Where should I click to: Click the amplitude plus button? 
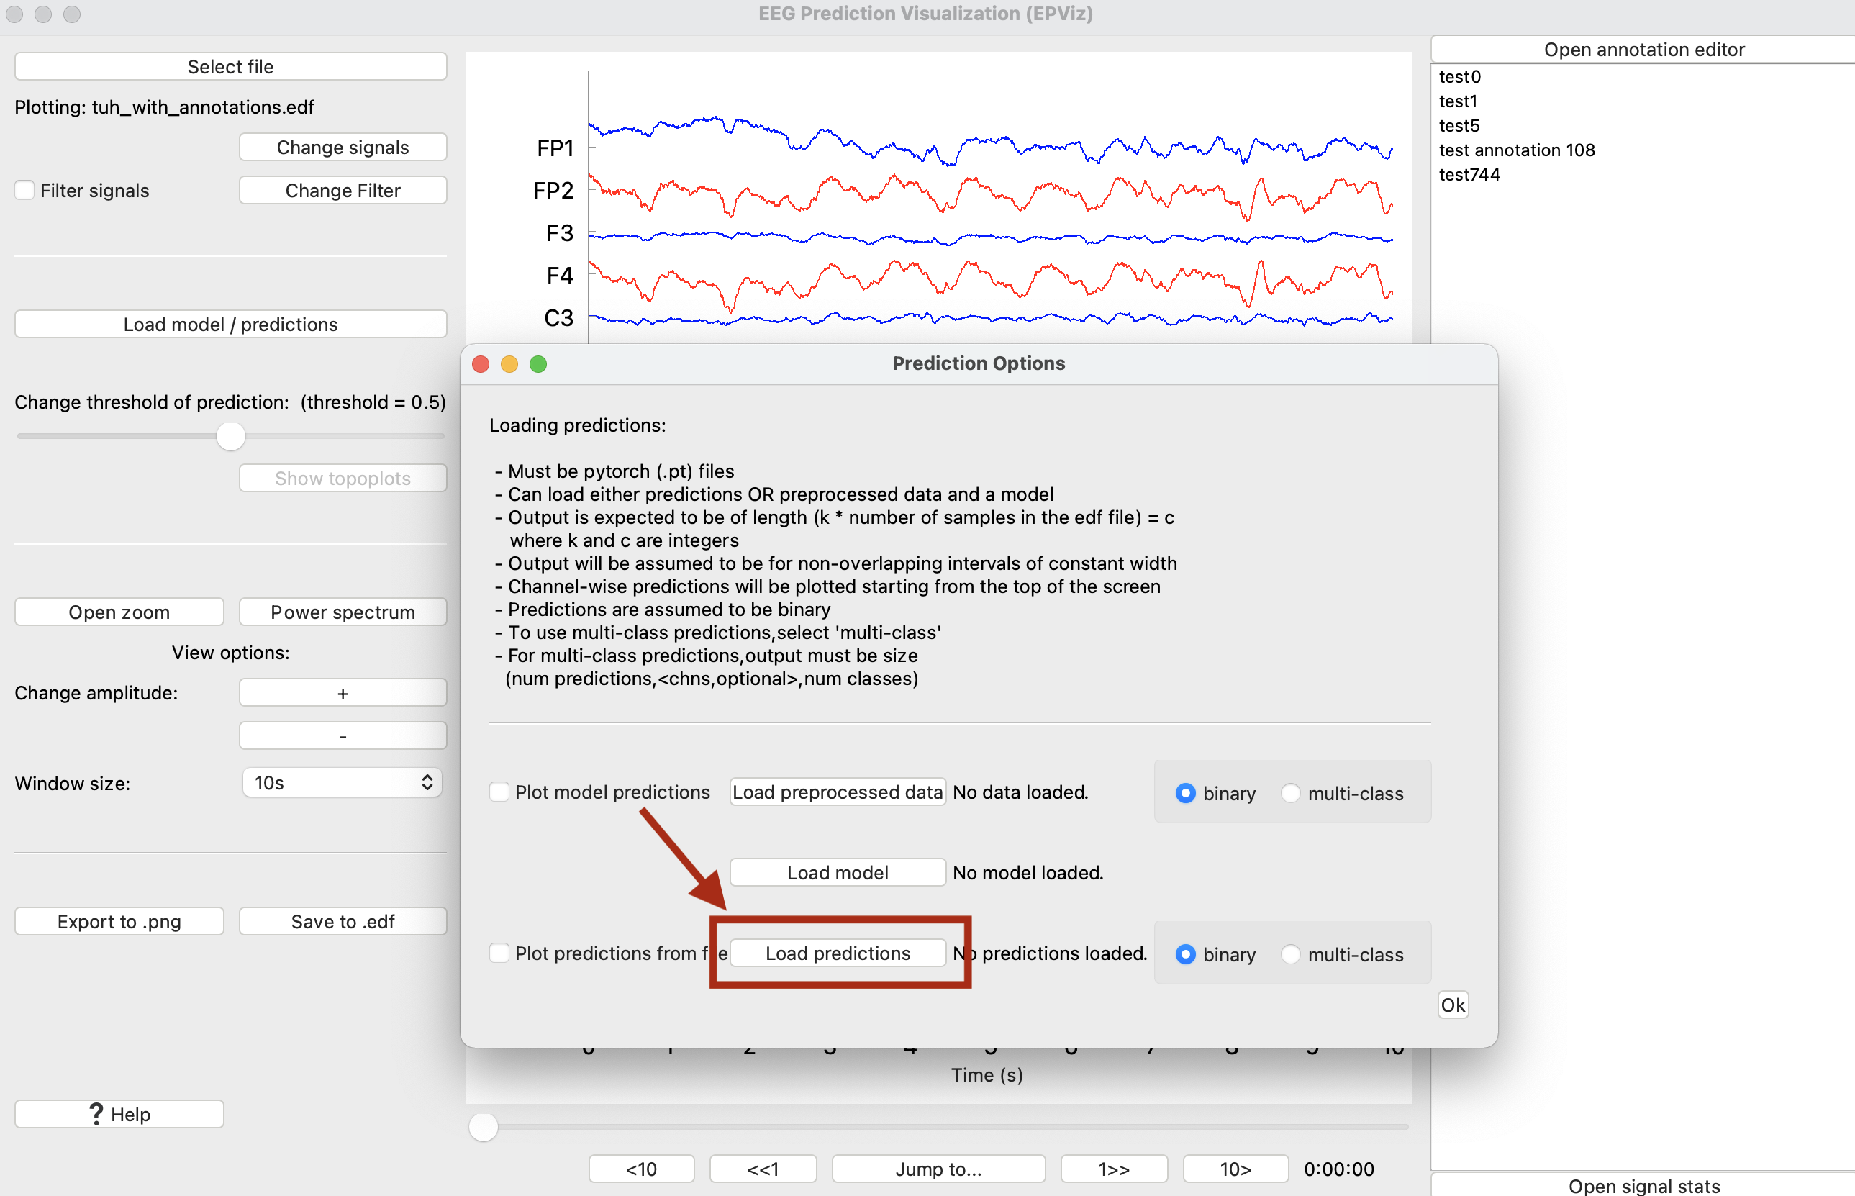(x=343, y=693)
